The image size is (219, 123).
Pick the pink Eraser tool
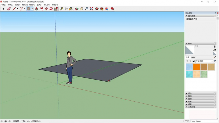pyautogui.click(x=9, y=9)
